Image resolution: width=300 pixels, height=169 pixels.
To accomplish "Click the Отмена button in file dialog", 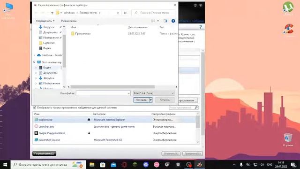I will coord(165,100).
